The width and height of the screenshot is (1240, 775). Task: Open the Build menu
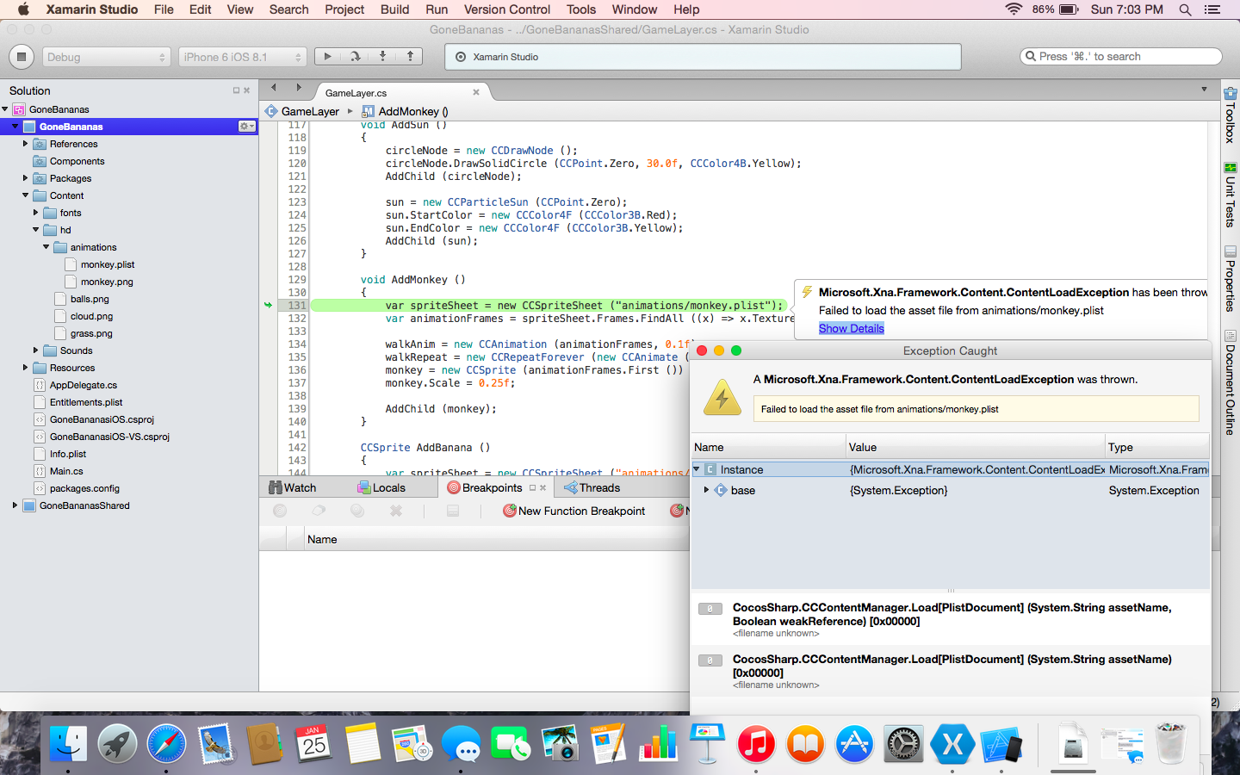pos(394,9)
